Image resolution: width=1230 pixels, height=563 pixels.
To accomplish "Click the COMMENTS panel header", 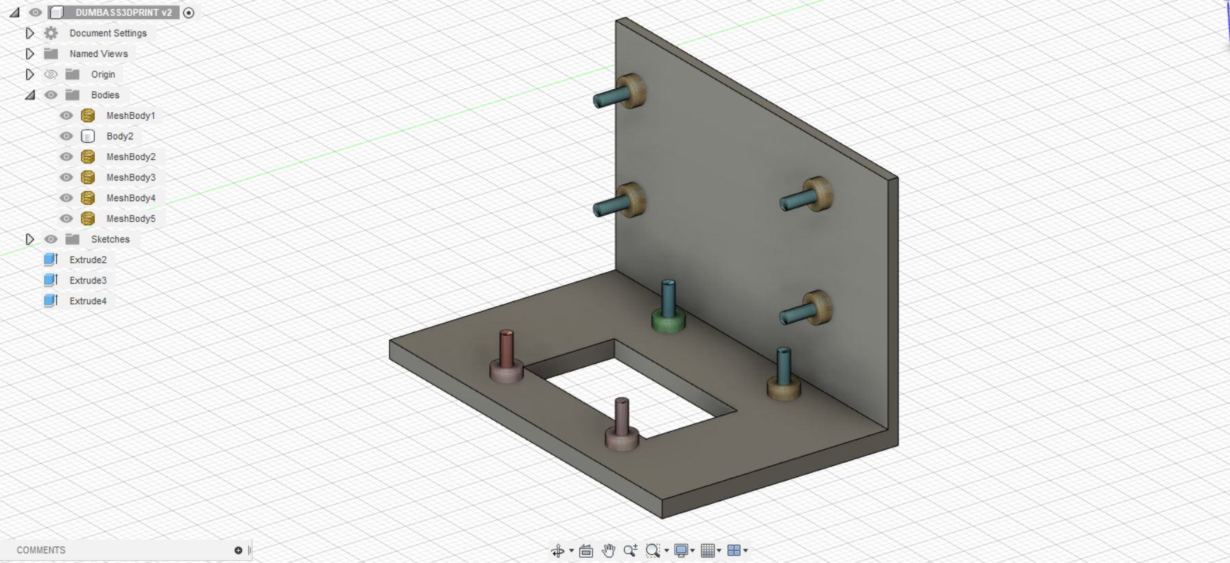I will (41, 550).
